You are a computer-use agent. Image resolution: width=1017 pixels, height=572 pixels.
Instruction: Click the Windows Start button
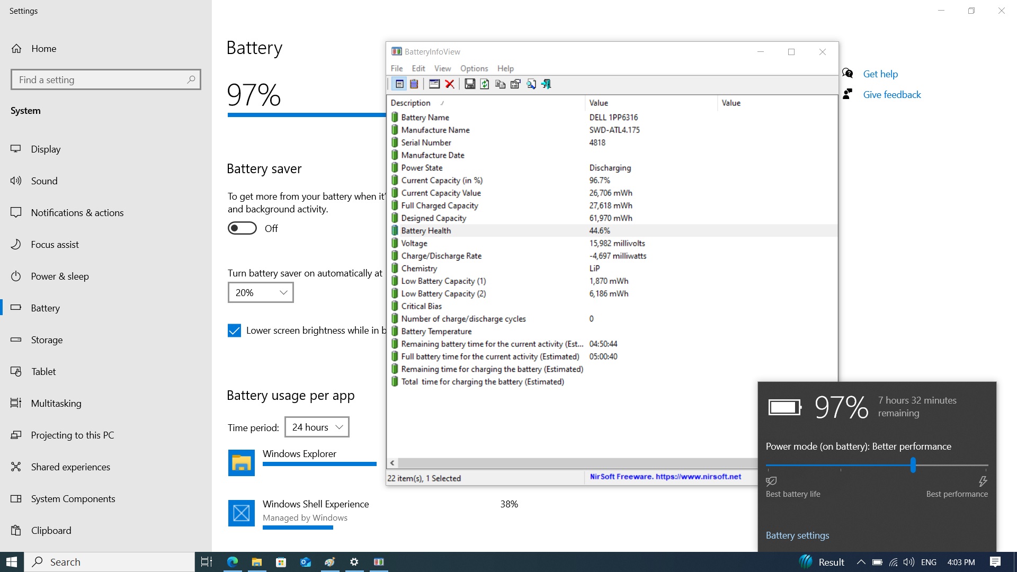coord(12,562)
